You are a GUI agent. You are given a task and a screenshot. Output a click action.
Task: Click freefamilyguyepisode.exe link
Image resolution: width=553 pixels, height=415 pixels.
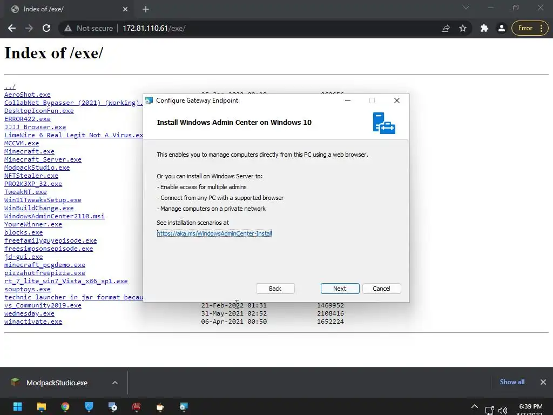[x=51, y=240]
